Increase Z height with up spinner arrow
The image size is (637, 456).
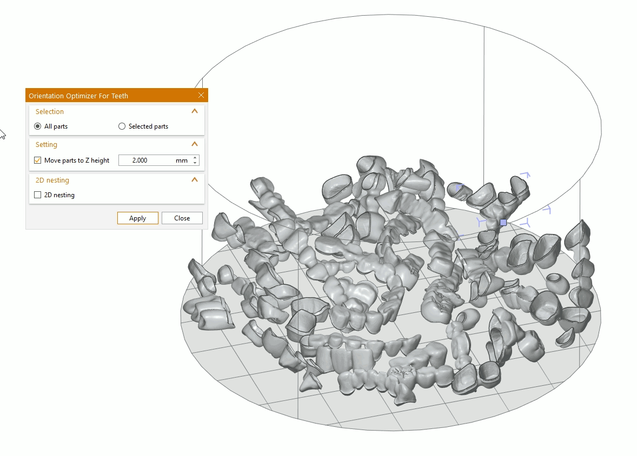point(195,158)
